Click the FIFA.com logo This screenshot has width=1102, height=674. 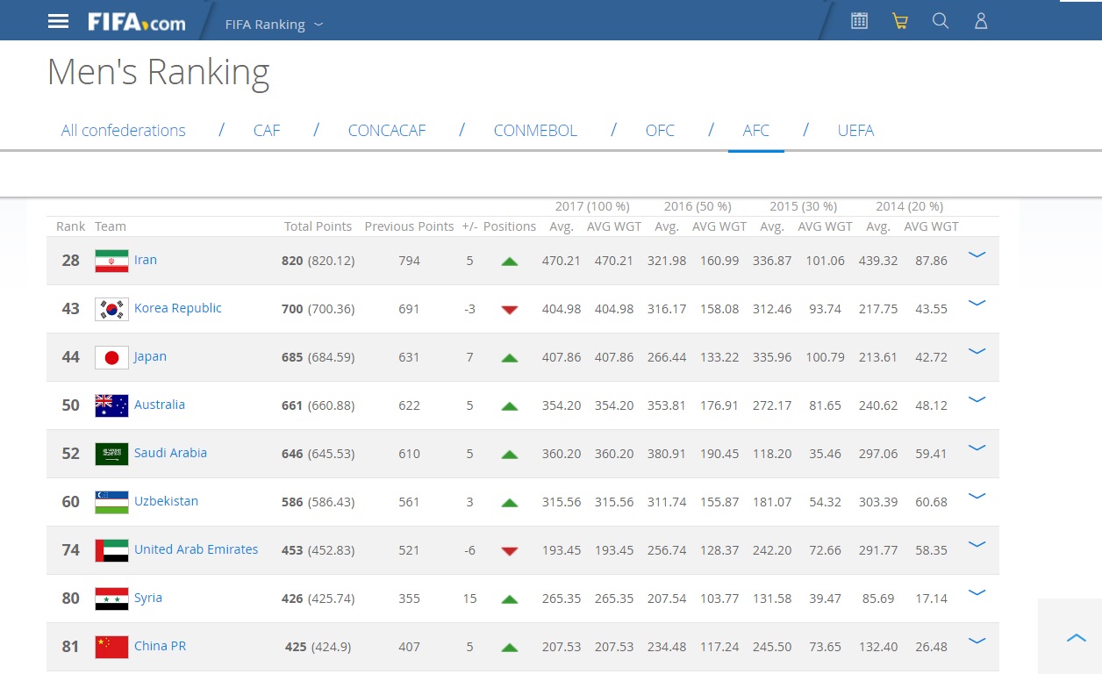pos(136,22)
